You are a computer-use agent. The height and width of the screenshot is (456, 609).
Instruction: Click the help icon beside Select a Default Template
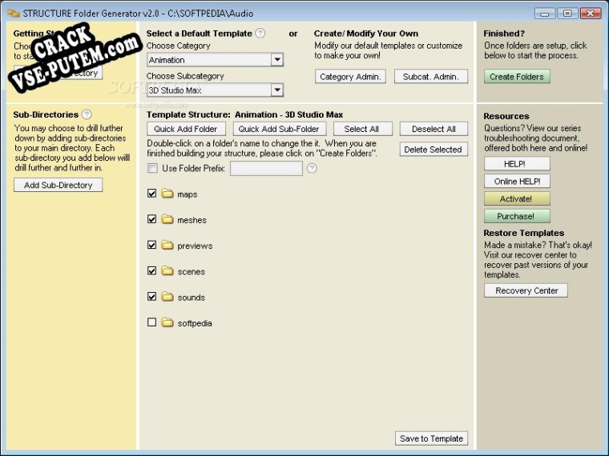[x=260, y=34]
